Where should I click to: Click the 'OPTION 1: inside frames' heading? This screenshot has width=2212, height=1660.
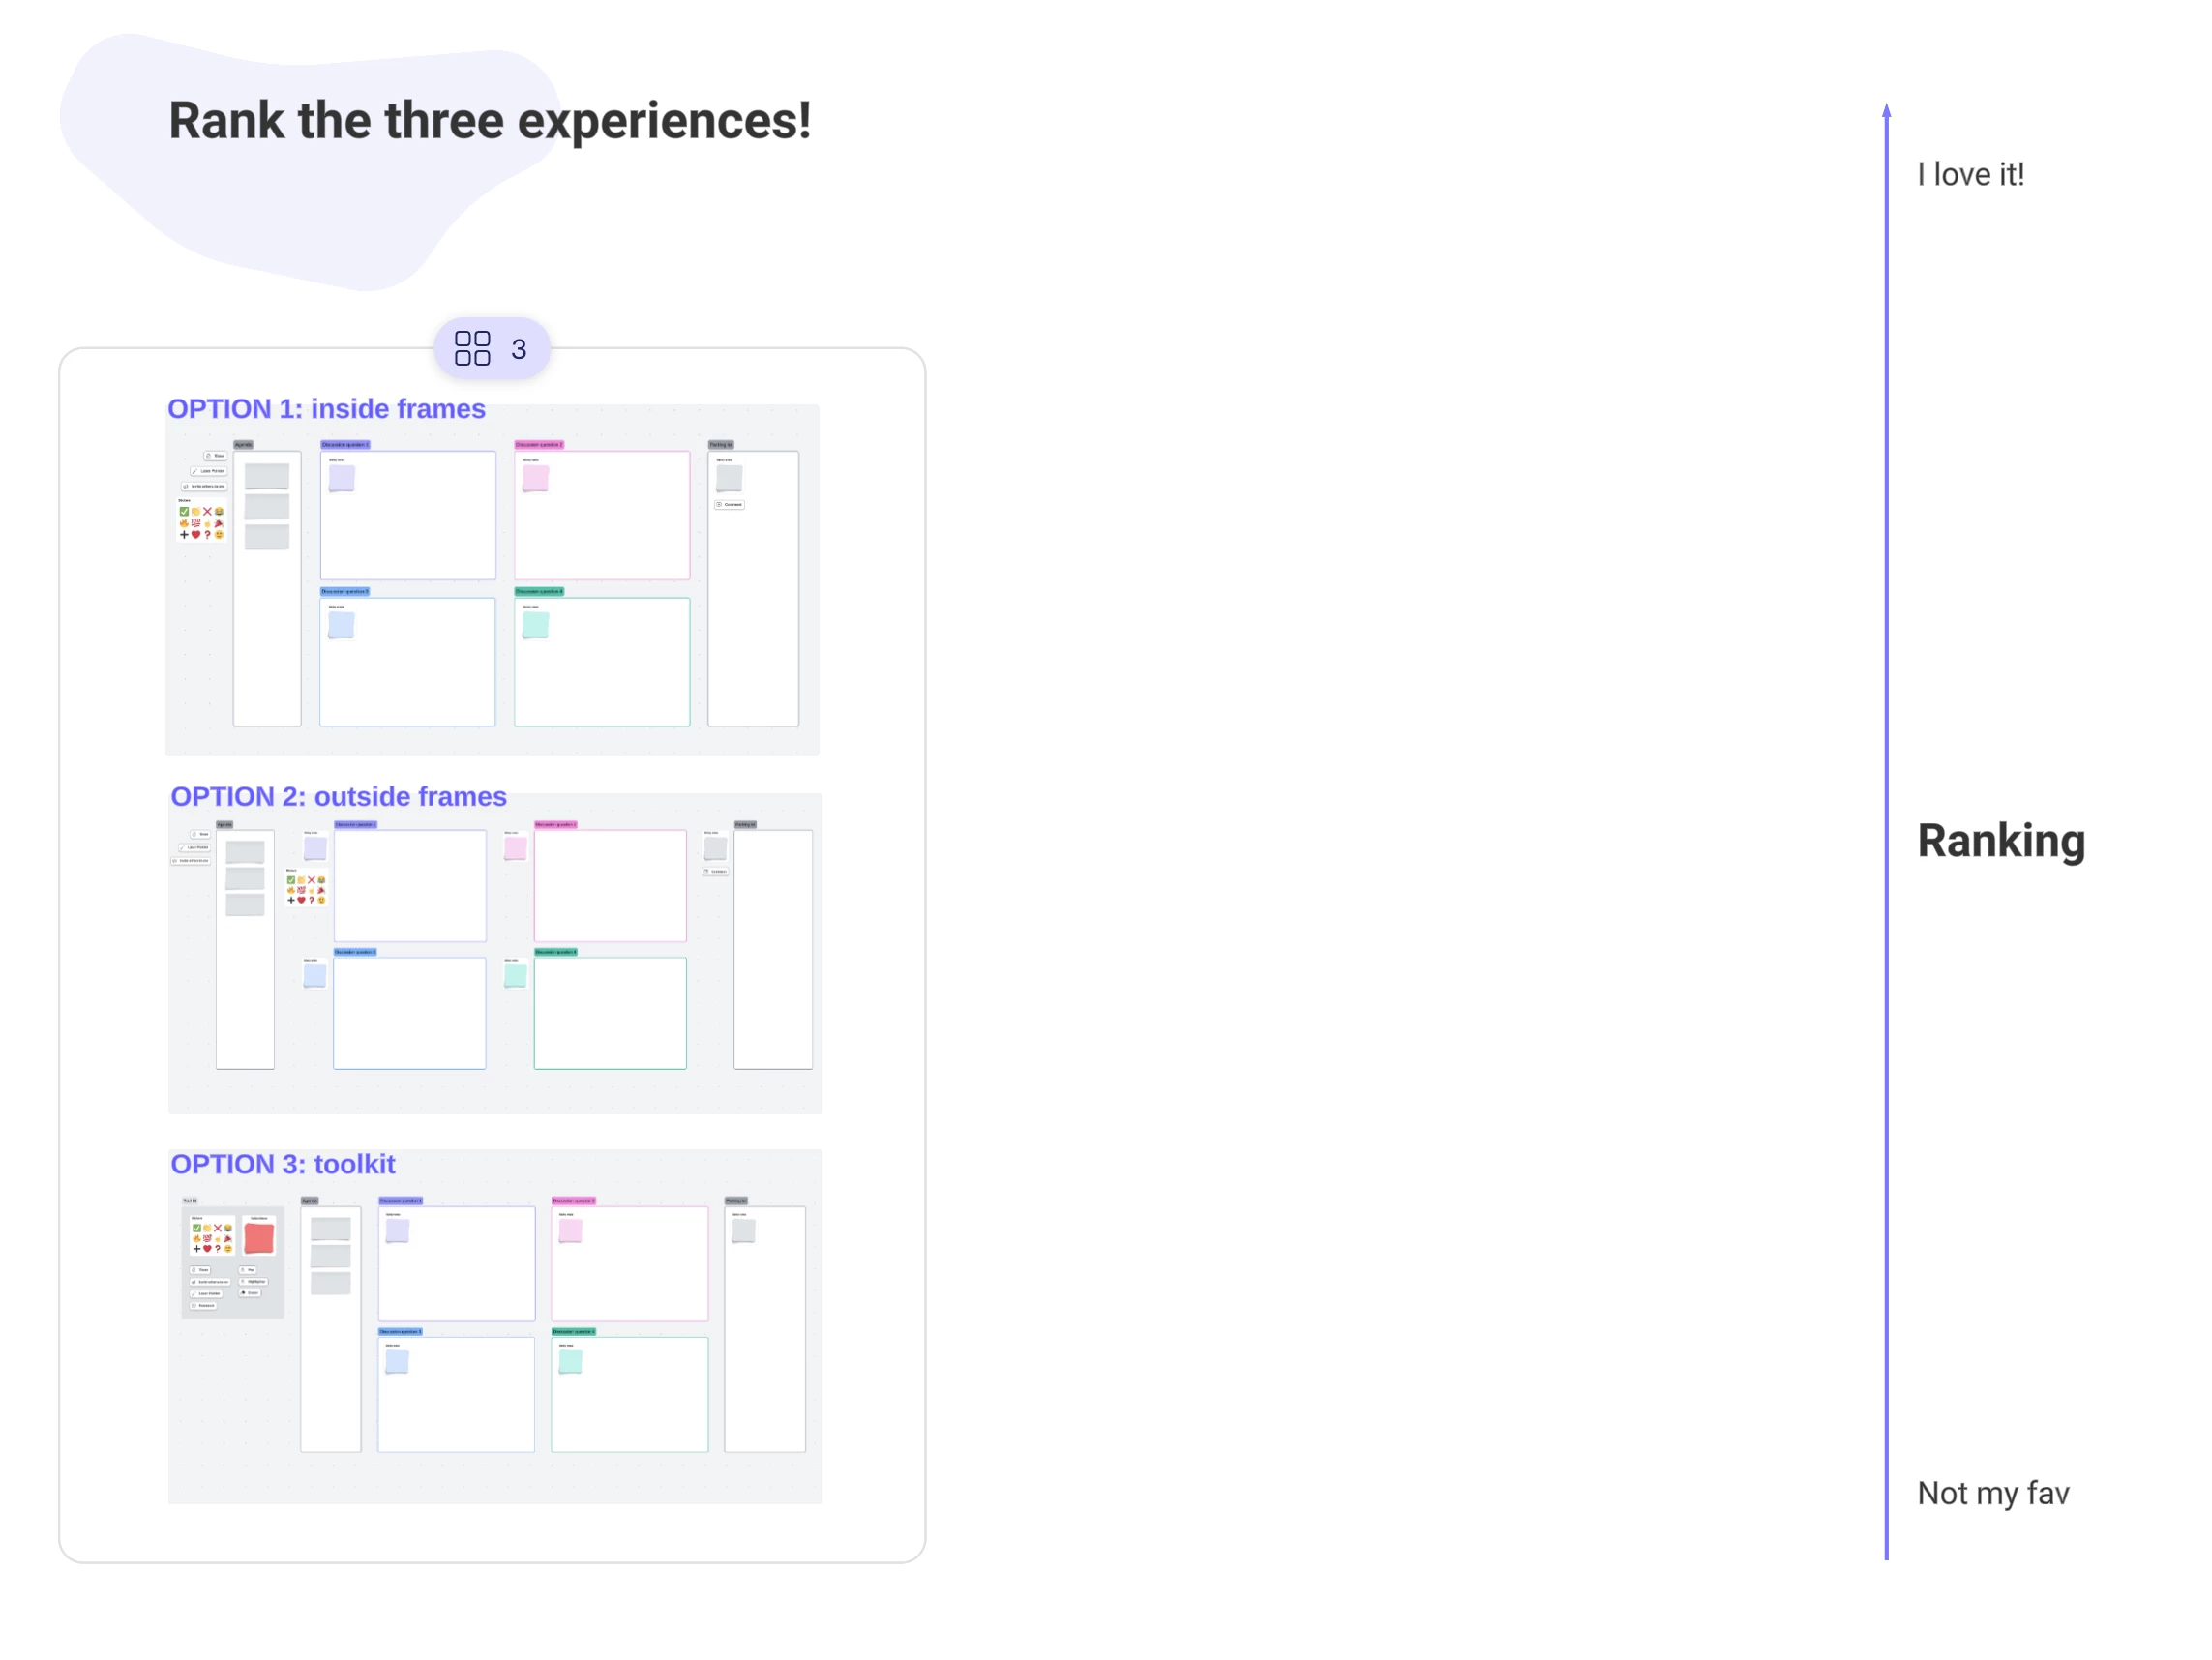[326, 409]
